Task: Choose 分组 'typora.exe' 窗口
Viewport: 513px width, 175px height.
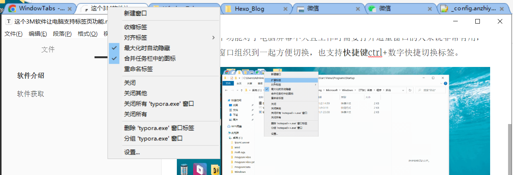Action: (x=164, y=138)
